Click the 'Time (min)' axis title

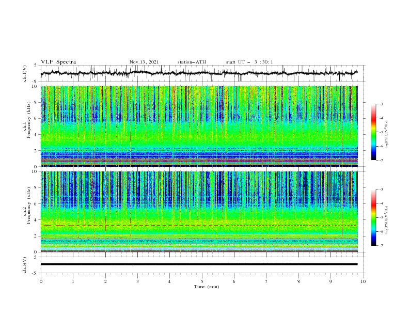click(207, 287)
